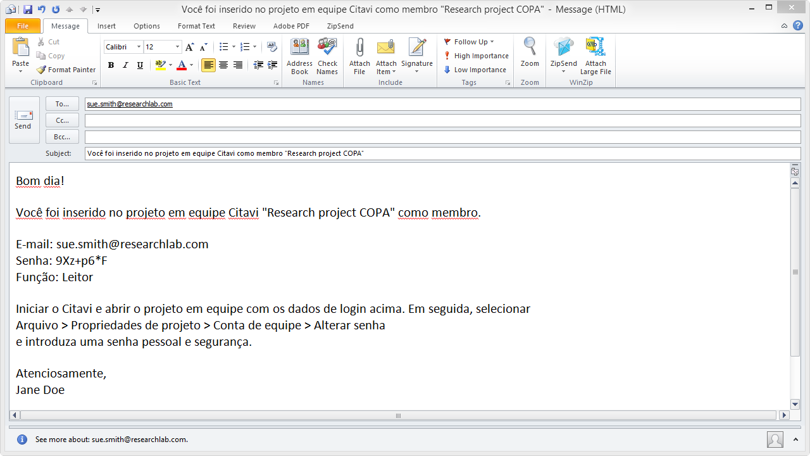Open the font color dropdown arrow
The width and height of the screenshot is (810, 456).
[192, 65]
